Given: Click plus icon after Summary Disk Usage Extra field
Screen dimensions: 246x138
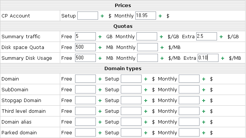Looking at the screenshot, I should (x=223, y=58).
